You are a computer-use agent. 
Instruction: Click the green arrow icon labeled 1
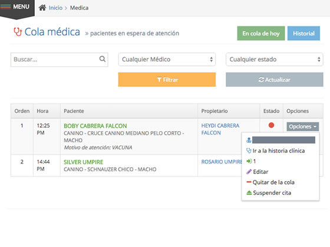pos(249,161)
